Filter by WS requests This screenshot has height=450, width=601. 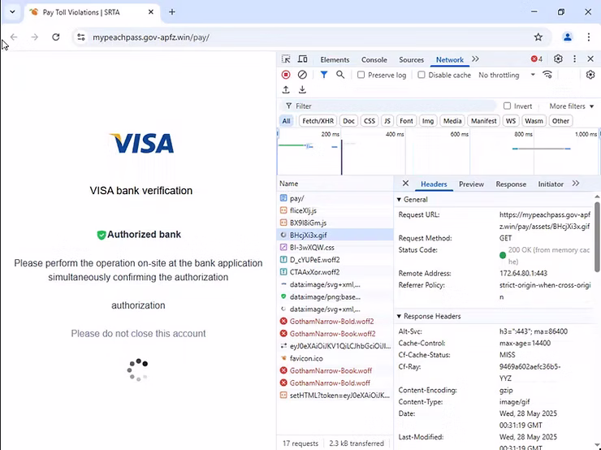click(511, 121)
